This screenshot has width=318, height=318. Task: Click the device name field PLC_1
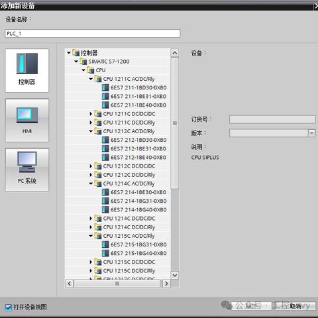[93, 34]
